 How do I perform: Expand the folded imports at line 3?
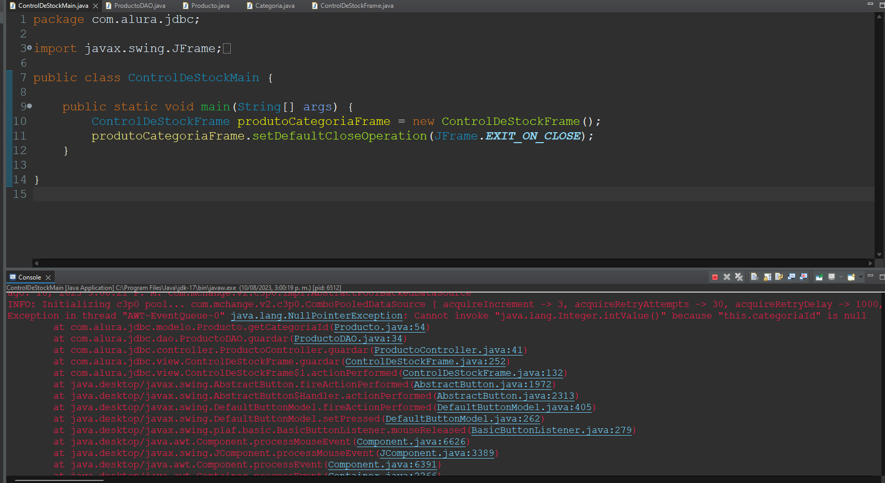pyautogui.click(x=29, y=48)
